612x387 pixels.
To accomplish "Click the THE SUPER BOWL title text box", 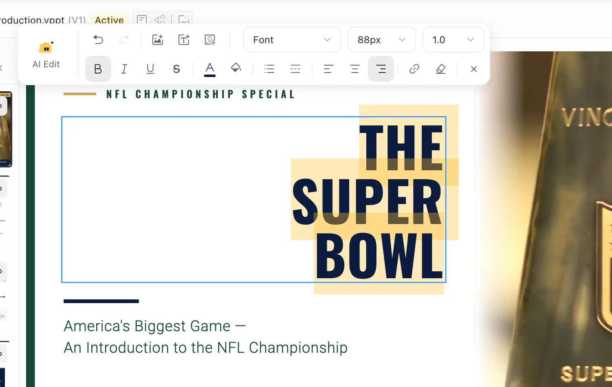I will [x=254, y=200].
